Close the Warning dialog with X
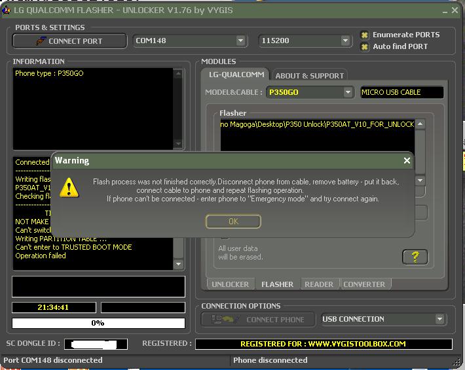The width and height of the screenshot is (465, 370). pyautogui.click(x=407, y=160)
